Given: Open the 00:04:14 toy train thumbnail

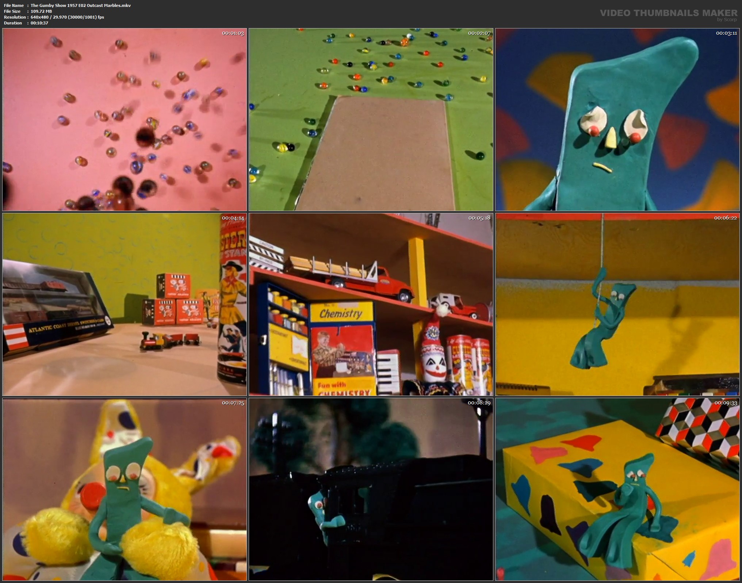Looking at the screenshot, I should coord(125,304).
